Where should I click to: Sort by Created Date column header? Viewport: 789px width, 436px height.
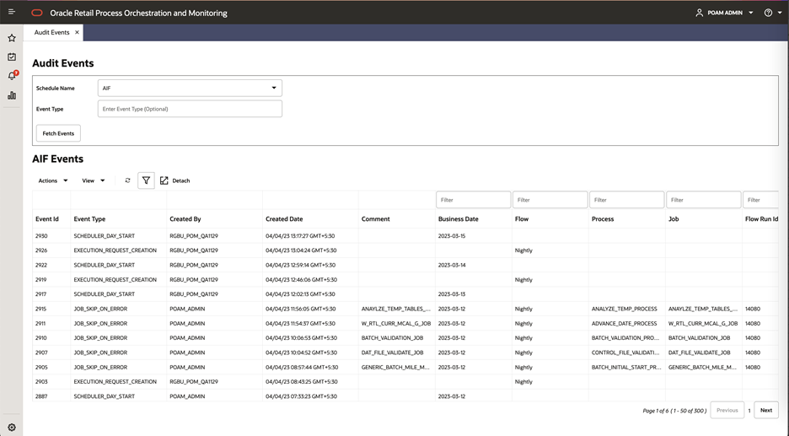pyautogui.click(x=284, y=219)
